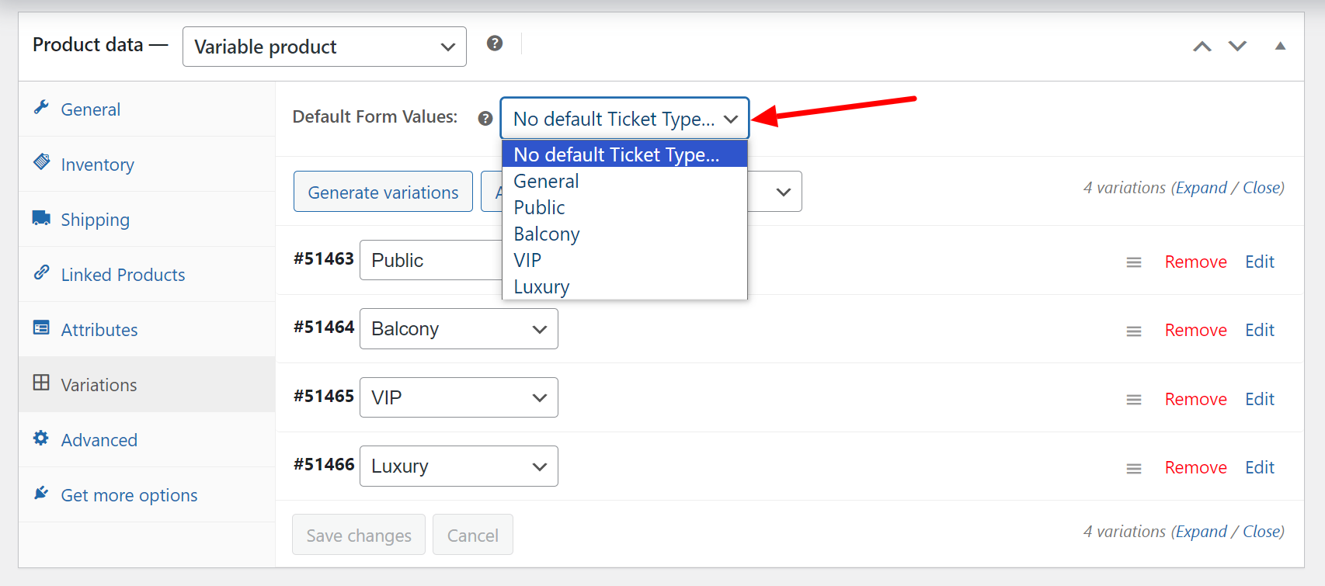
Task: Switch to the Linked Products tab
Action: 147,274
